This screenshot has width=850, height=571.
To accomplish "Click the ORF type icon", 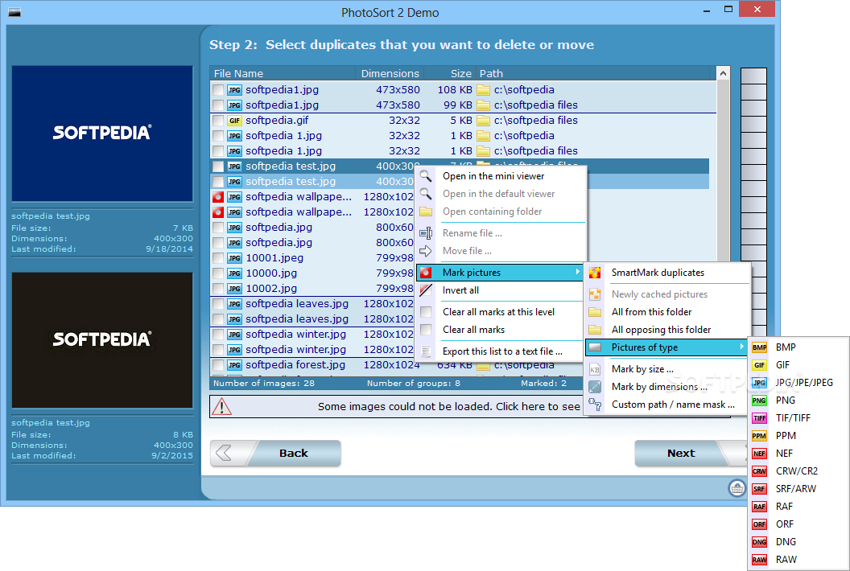I will tap(760, 524).
